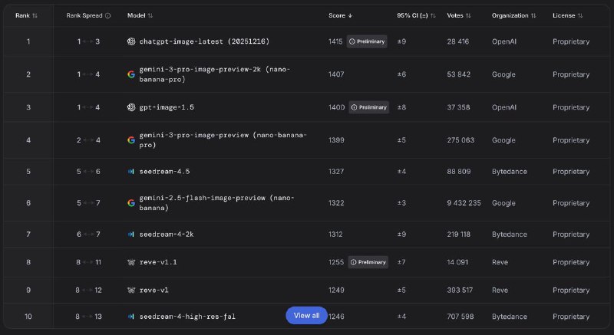Click the License column header label
The image size is (614, 335).
click(x=564, y=15)
